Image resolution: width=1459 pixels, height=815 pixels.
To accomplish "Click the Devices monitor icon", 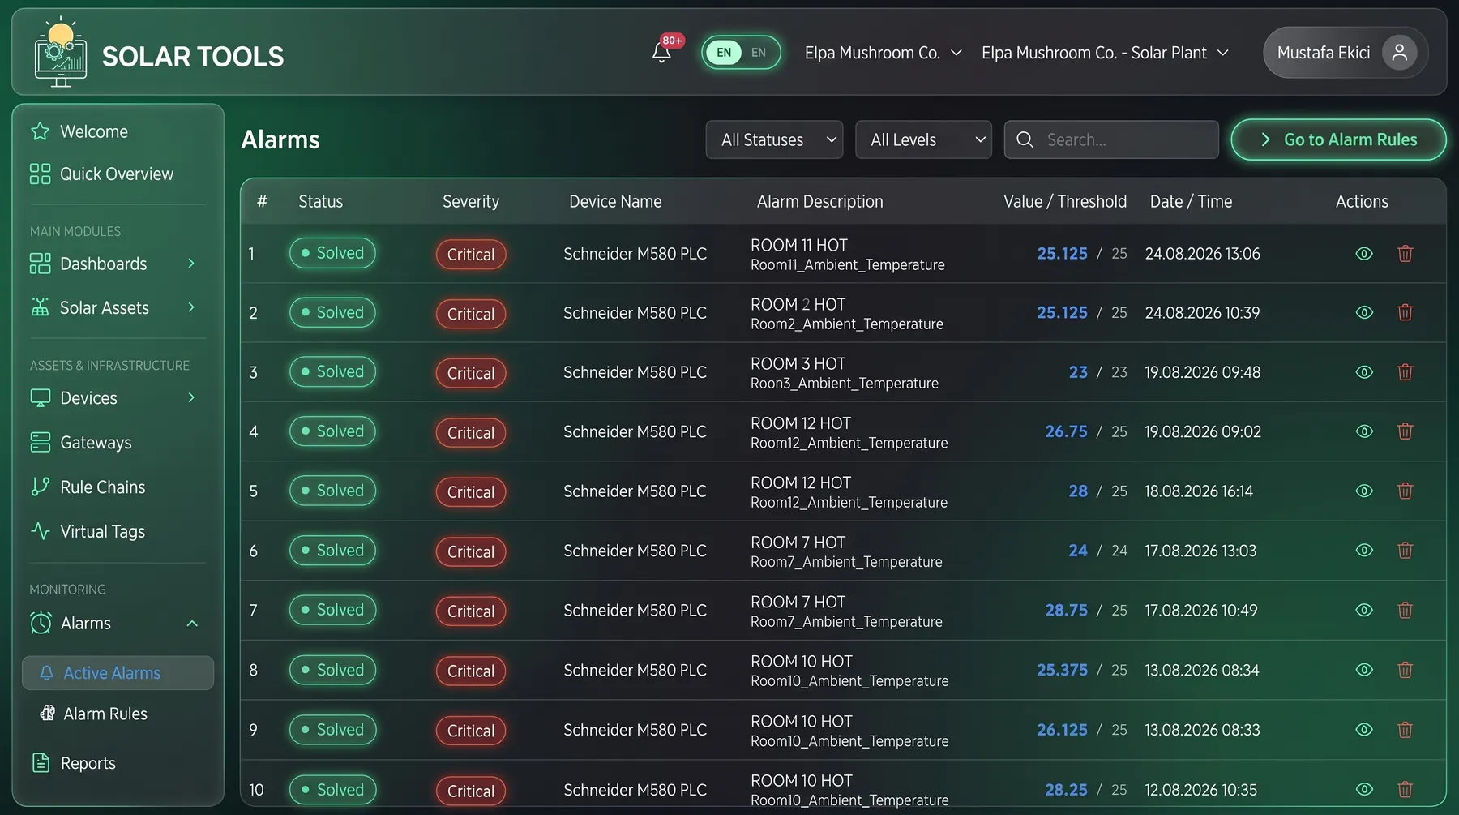I will tap(40, 398).
